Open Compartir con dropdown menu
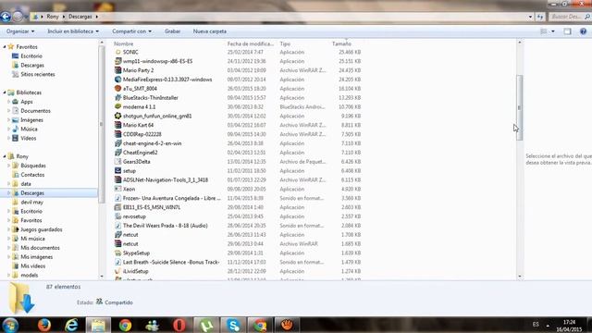Viewport: 592px width, 333px height. (x=131, y=31)
